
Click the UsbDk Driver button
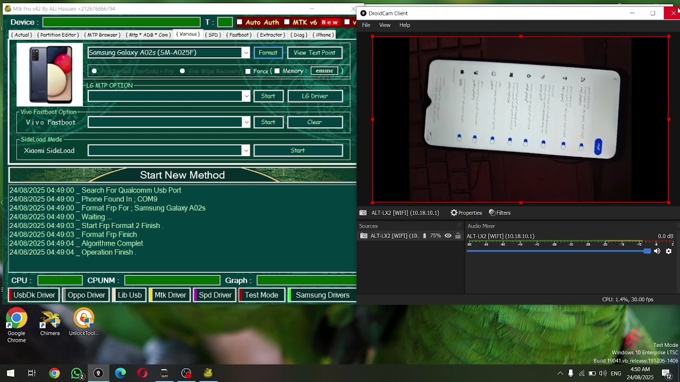(x=33, y=295)
